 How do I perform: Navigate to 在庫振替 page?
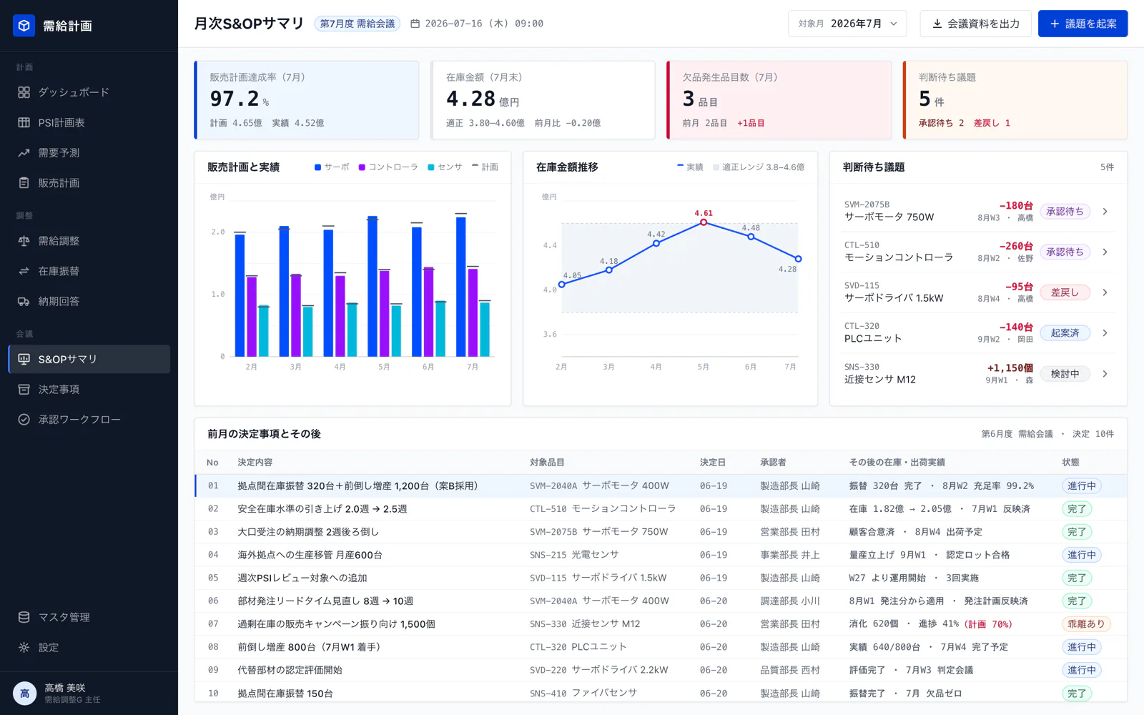click(89, 271)
